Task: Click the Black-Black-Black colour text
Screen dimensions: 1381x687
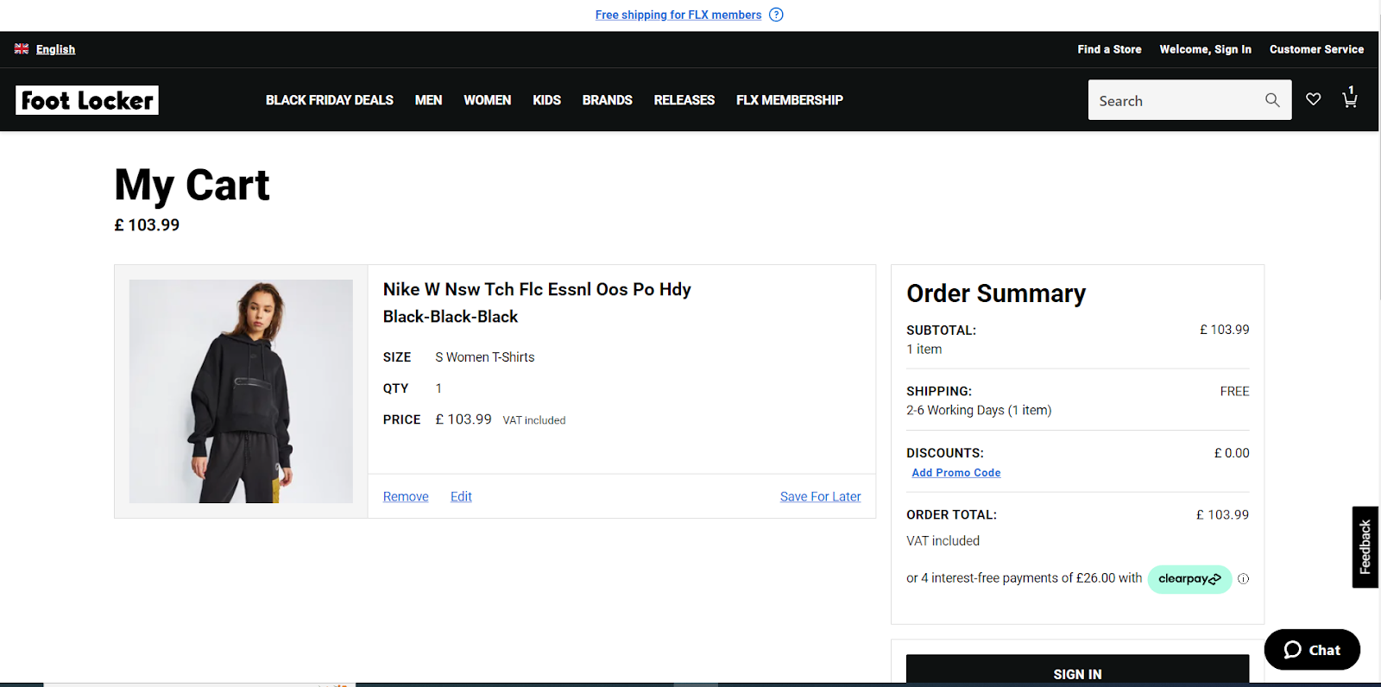Action: (451, 317)
